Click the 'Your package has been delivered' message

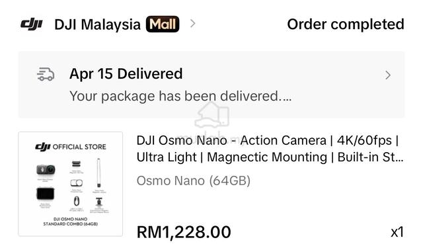point(180,96)
